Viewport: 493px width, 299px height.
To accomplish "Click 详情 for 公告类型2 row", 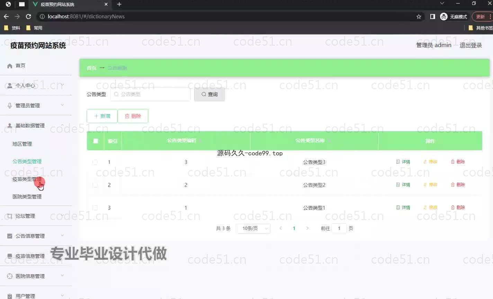I will pos(403,184).
